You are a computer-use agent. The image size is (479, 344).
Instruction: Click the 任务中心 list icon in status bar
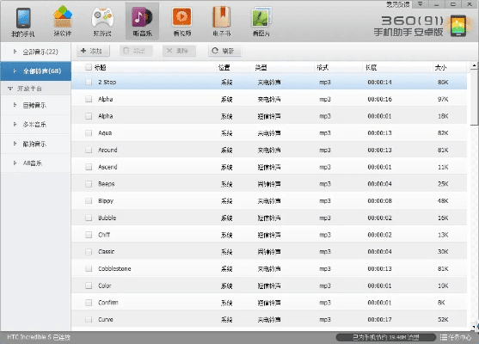[444, 337]
